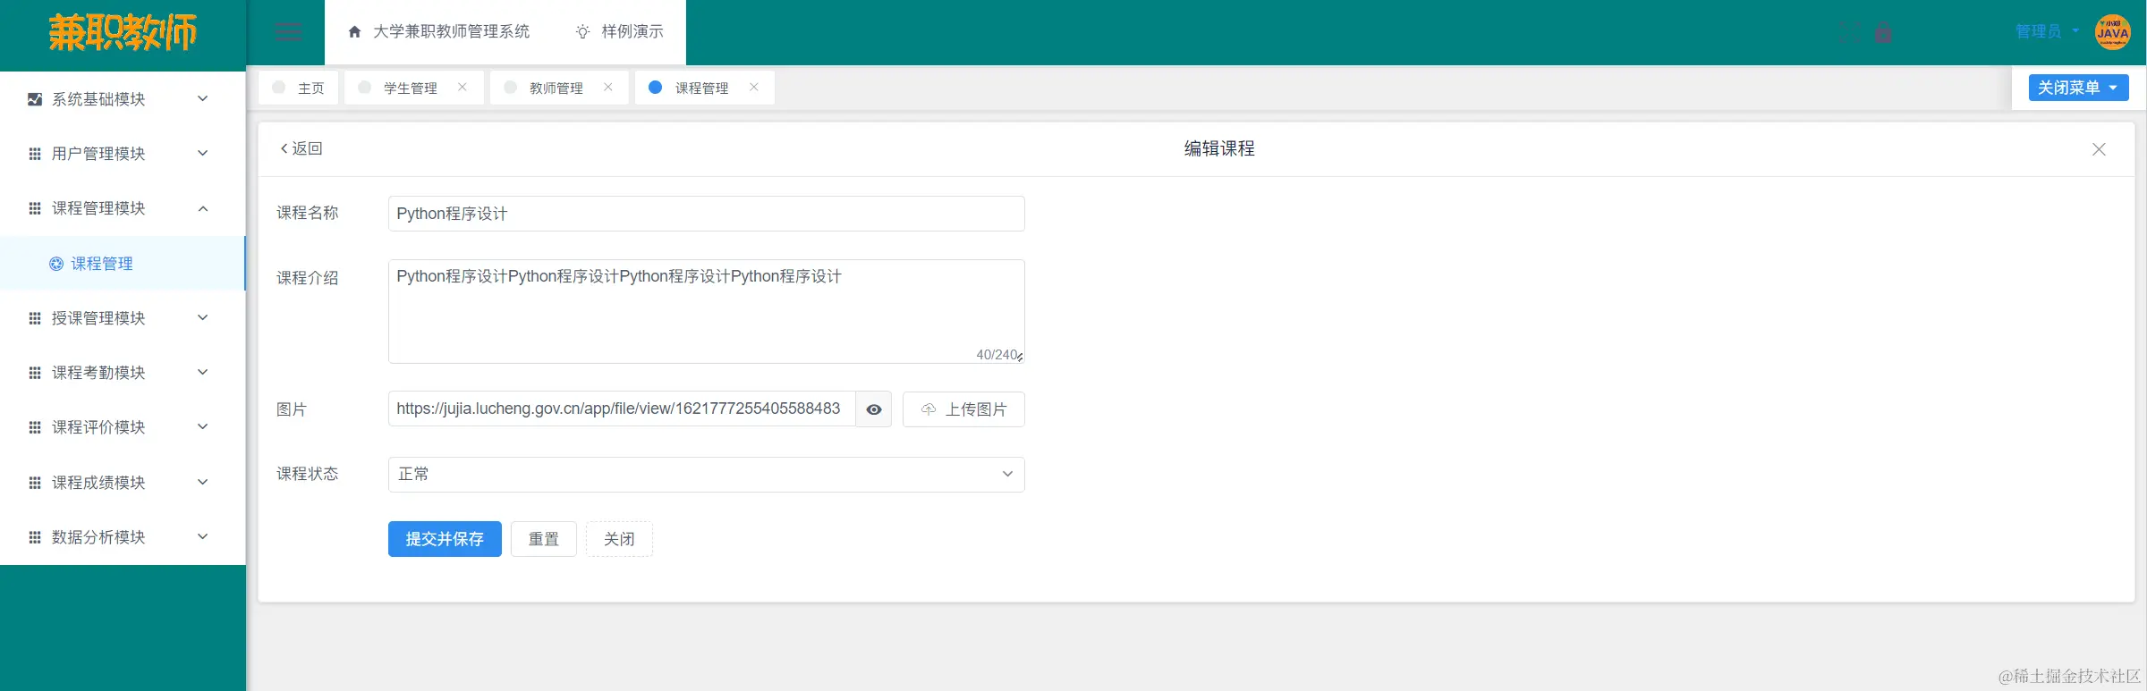Enter fullscreen using the expand arrows icon
Screen dimensions: 2147x691
pyautogui.click(x=1849, y=32)
